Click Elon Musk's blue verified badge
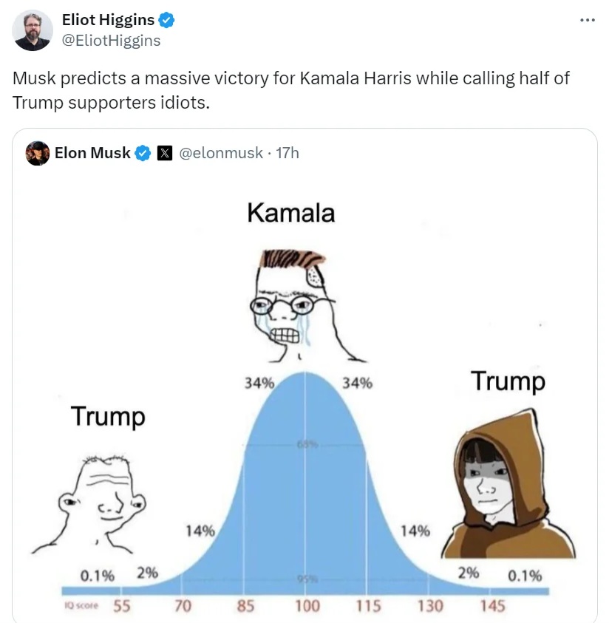Screen dimensions: 609x623 click(x=143, y=153)
